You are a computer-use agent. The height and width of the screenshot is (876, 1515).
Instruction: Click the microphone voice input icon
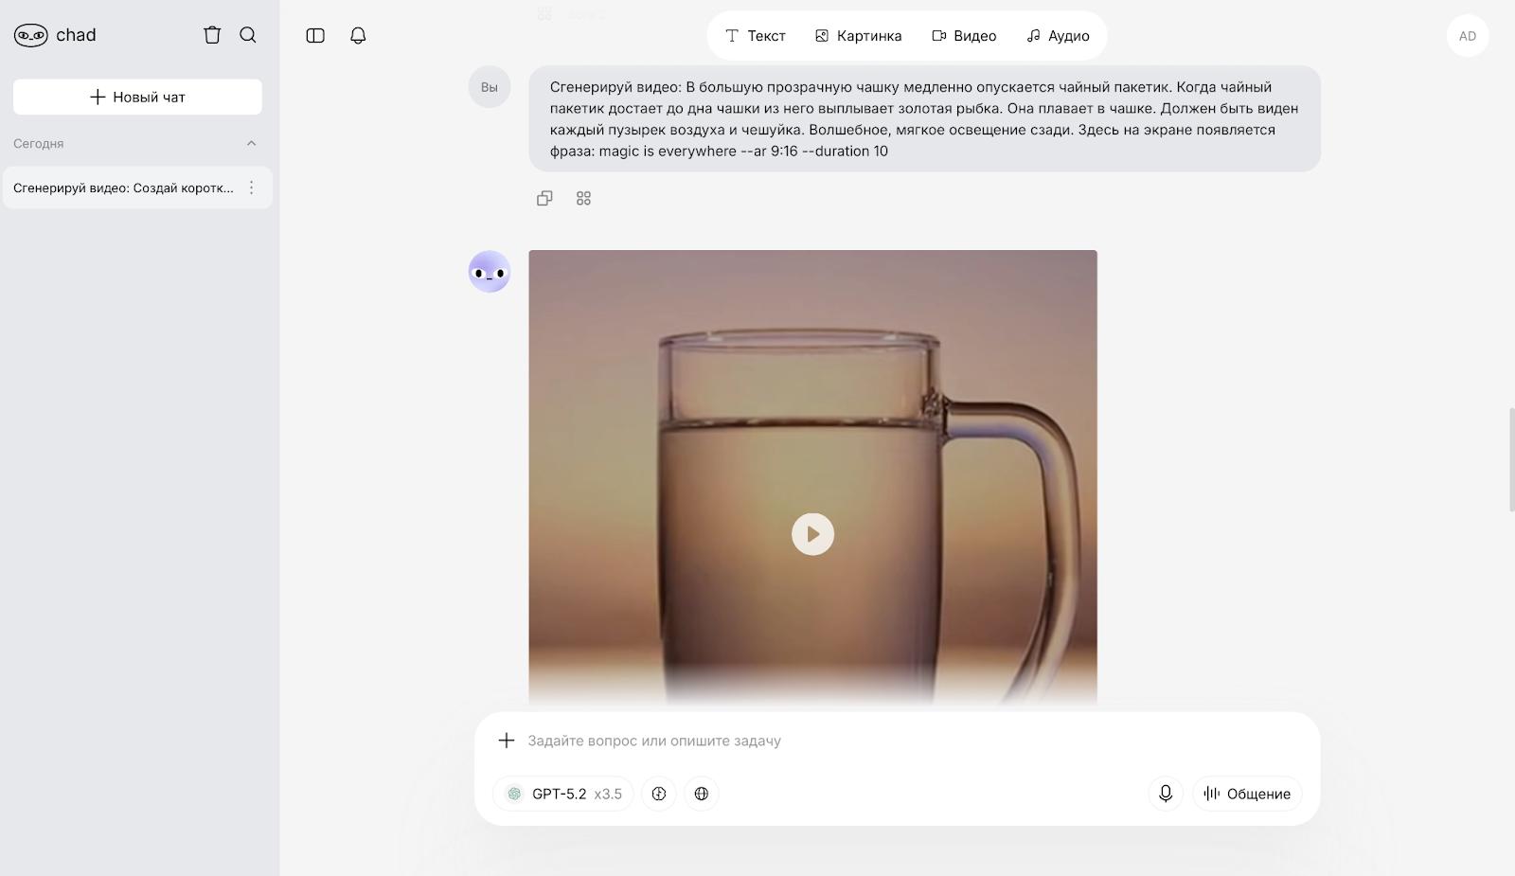click(x=1166, y=794)
